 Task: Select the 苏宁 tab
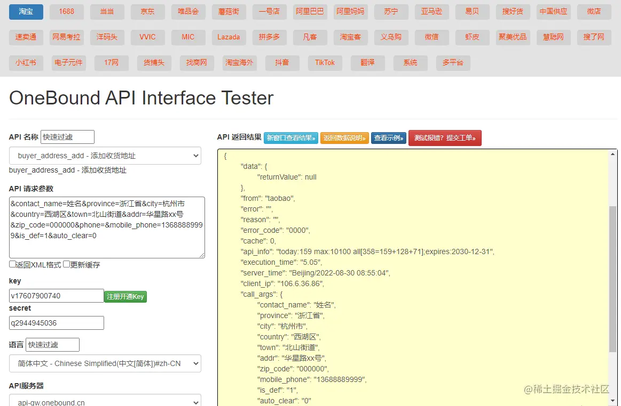click(x=391, y=12)
